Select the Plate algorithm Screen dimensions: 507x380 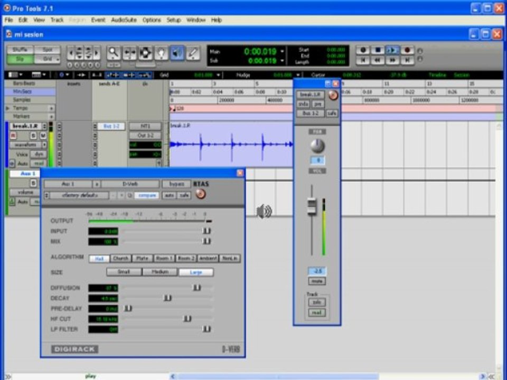tap(142, 259)
